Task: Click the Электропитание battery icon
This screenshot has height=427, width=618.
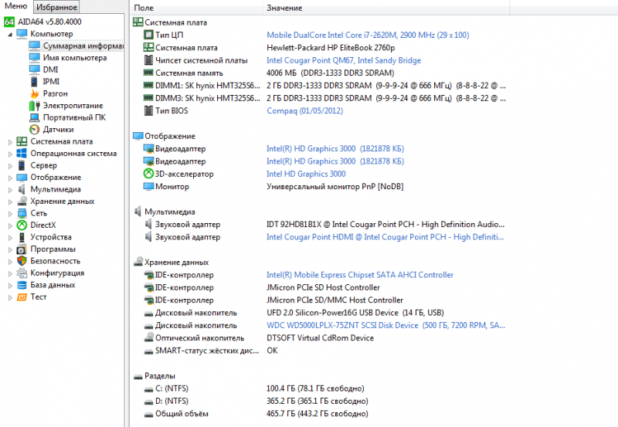Action: (34, 106)
